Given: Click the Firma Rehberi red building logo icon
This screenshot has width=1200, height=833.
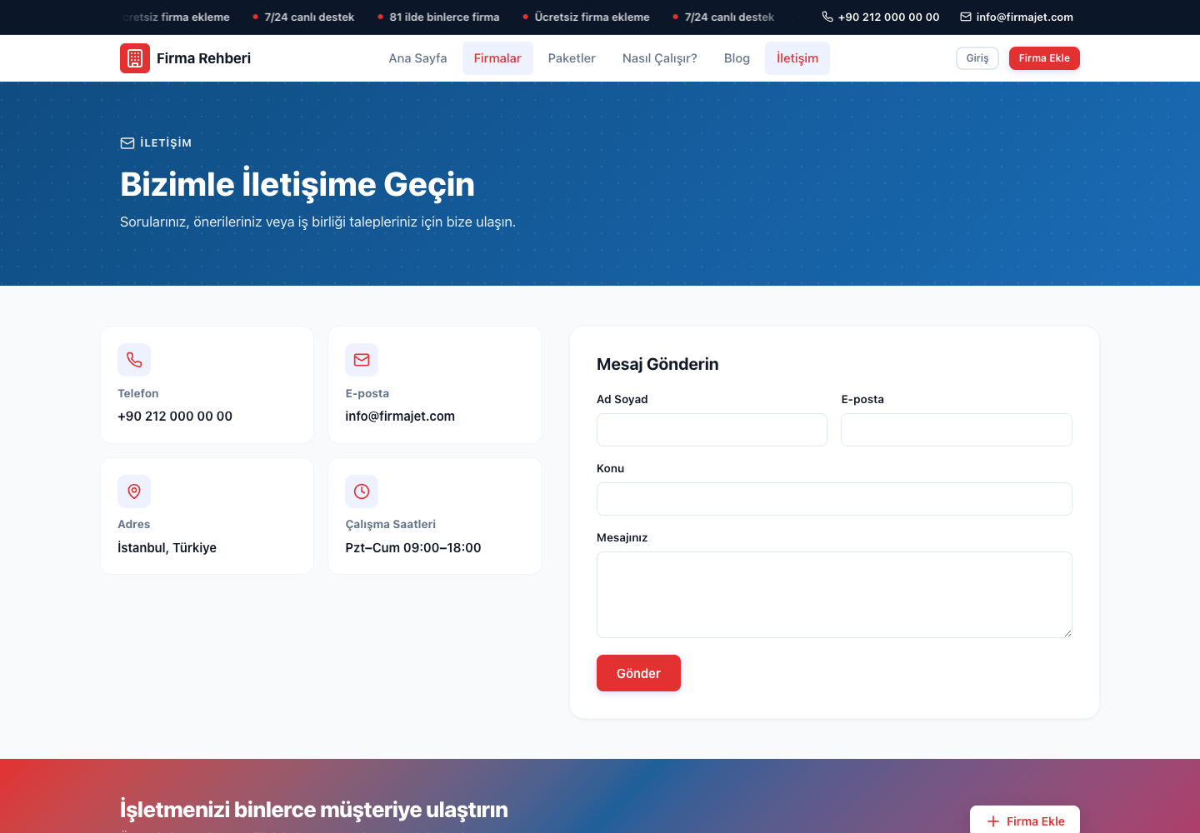Looking at the screenshot, I should click(135, 58).
